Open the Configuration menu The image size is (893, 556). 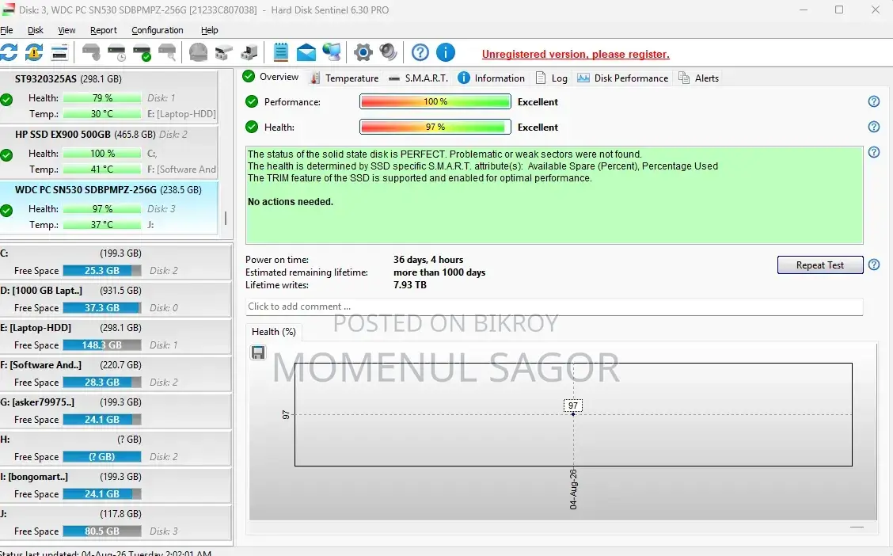coord(158,30)
